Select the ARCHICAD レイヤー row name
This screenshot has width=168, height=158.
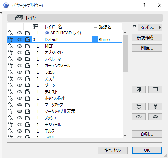[x=68, y=33]
